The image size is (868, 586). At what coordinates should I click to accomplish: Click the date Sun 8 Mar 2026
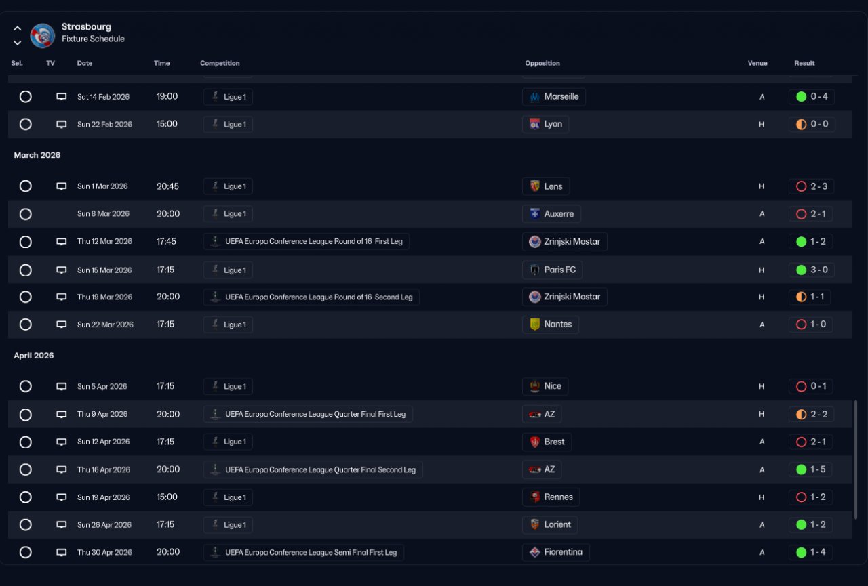pyautogui.click(x=103, y=214)
